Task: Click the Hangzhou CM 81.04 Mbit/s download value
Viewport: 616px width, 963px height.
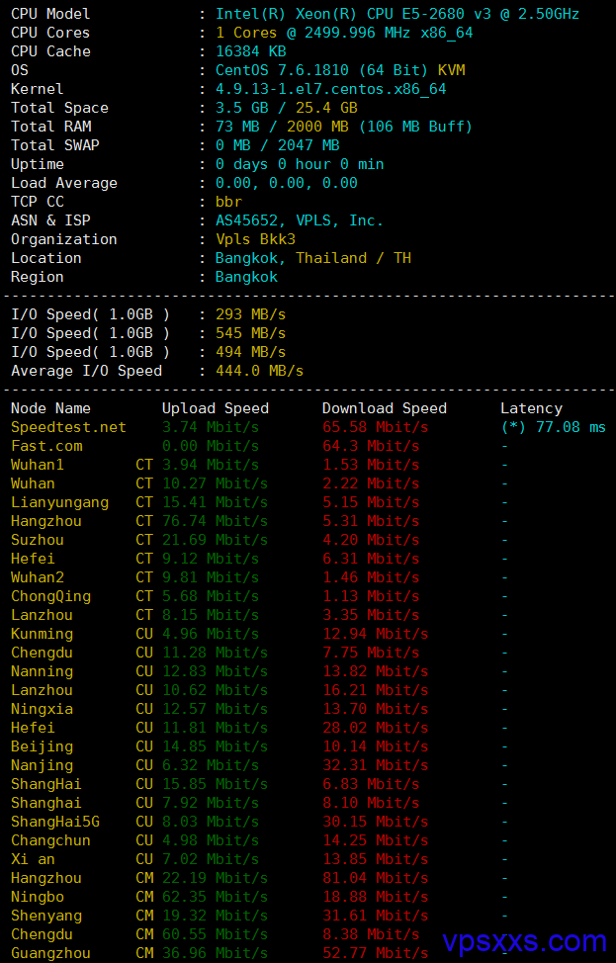Action: tap(375, 878)
